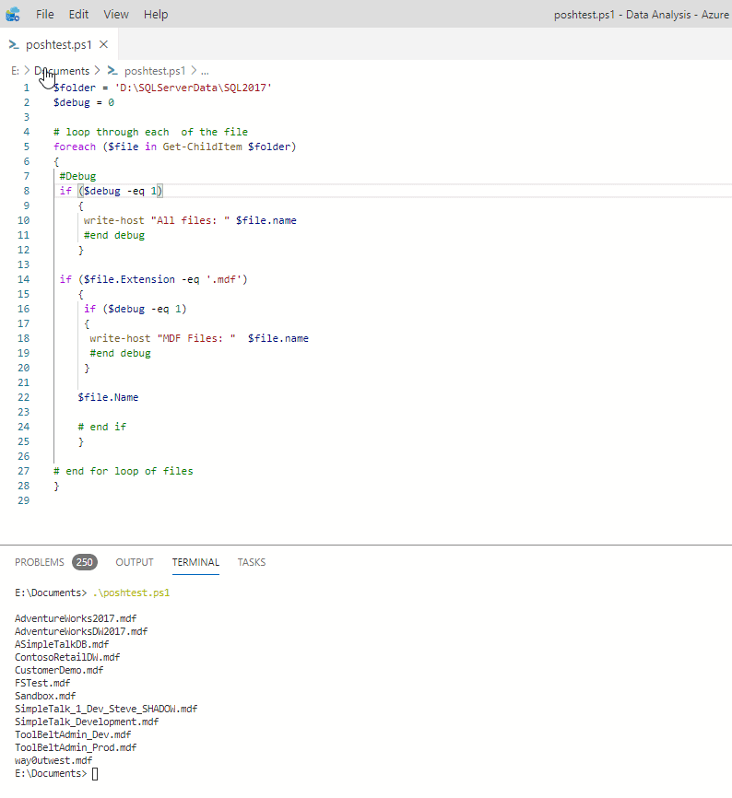Show the TASKS panel tab

(x=252, y=562)
